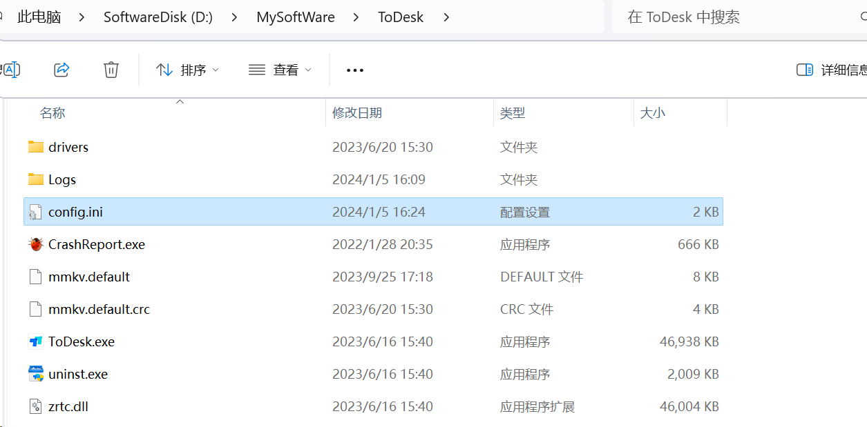This screenshot has width=867, height=427.
Task: Click the 此电脑 breadcrumb
Action: 39,17
